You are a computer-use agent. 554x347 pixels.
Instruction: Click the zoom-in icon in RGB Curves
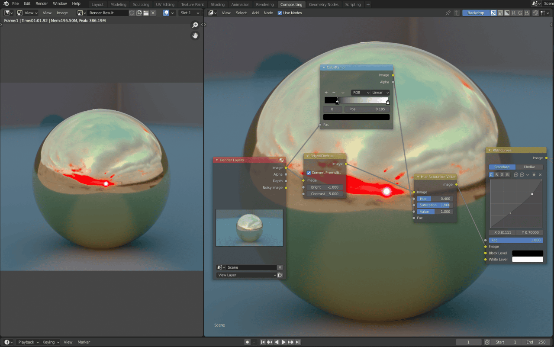pos(515,174)
